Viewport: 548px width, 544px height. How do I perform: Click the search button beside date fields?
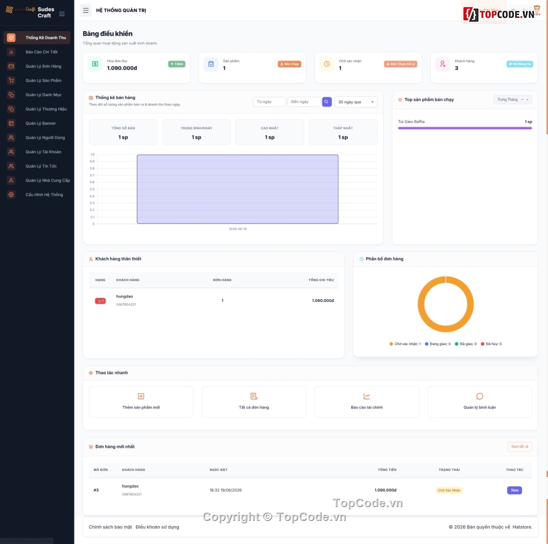[x=326, y=102]
